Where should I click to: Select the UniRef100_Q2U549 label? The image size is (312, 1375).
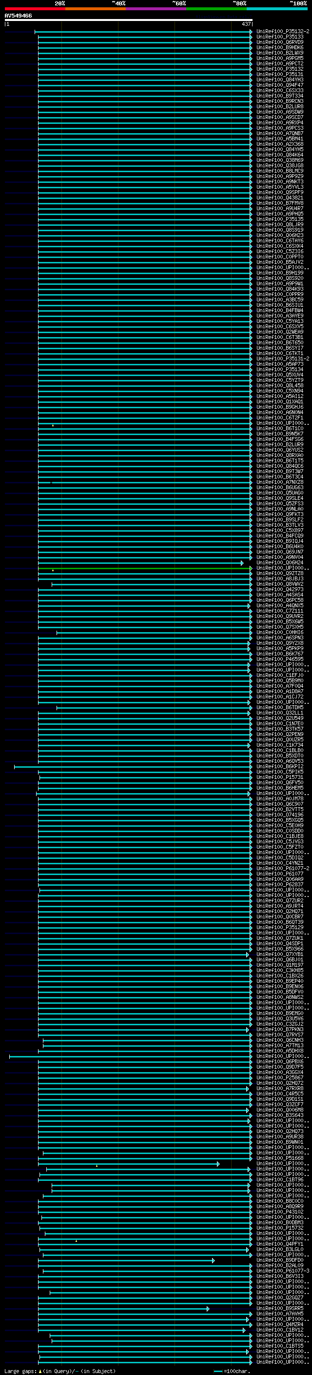click(280, 718)
